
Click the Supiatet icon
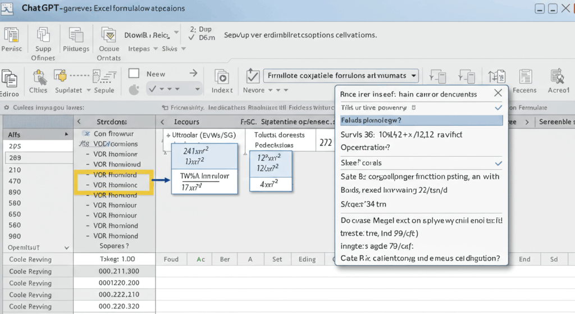tap(61, 76)
